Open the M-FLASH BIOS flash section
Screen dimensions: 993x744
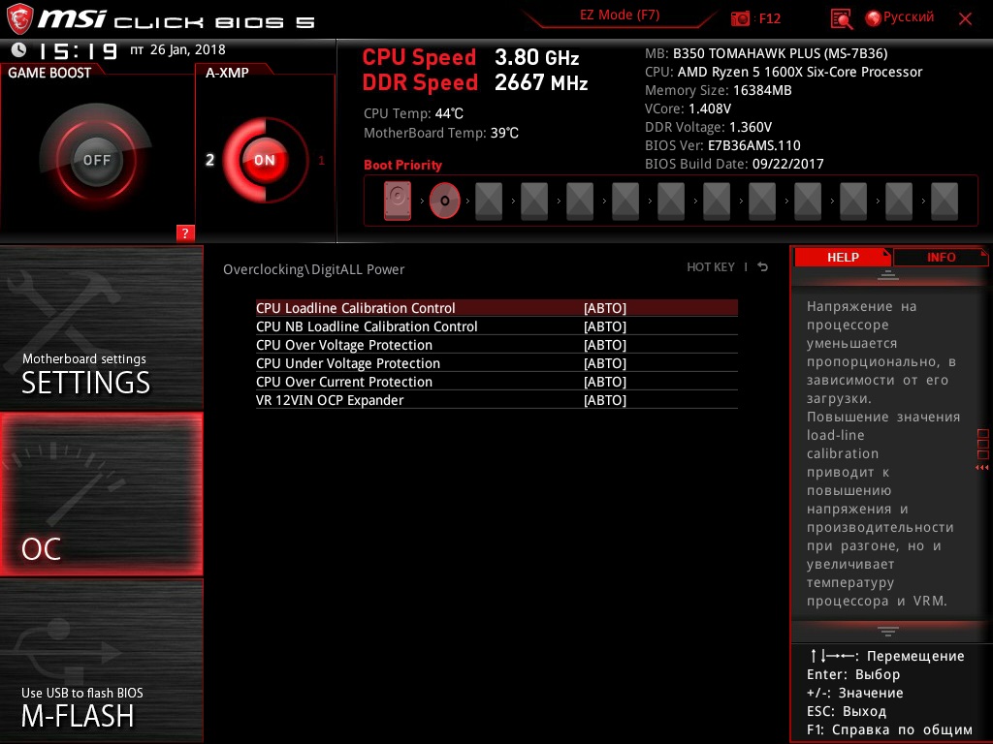101,661
